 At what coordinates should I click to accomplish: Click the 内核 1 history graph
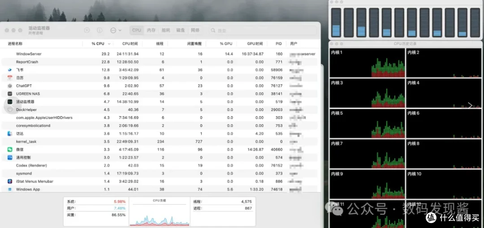click(x=367, y=63)
